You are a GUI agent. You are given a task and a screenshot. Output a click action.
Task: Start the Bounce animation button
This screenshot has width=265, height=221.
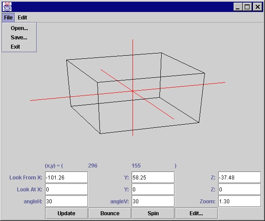coord(110,213)
